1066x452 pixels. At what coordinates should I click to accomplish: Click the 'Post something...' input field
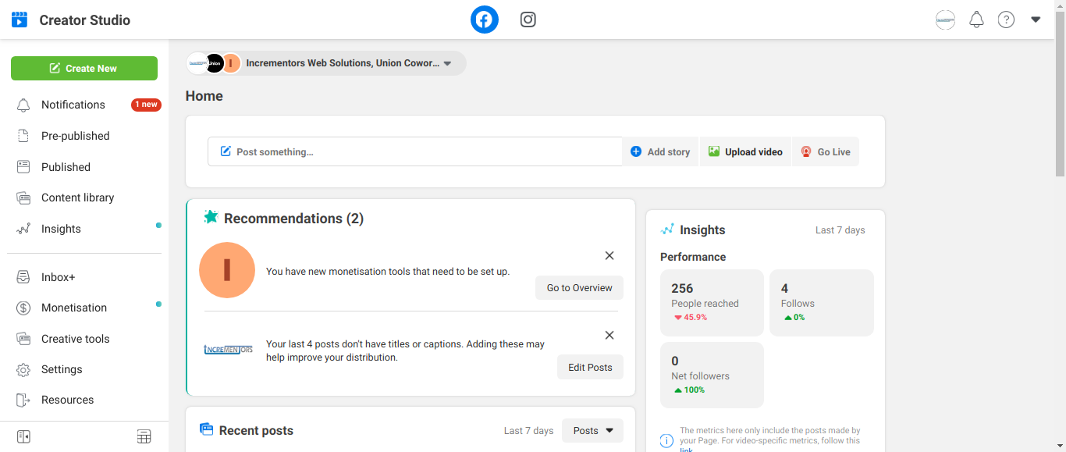pyautogui.click(x=415, y=151)
